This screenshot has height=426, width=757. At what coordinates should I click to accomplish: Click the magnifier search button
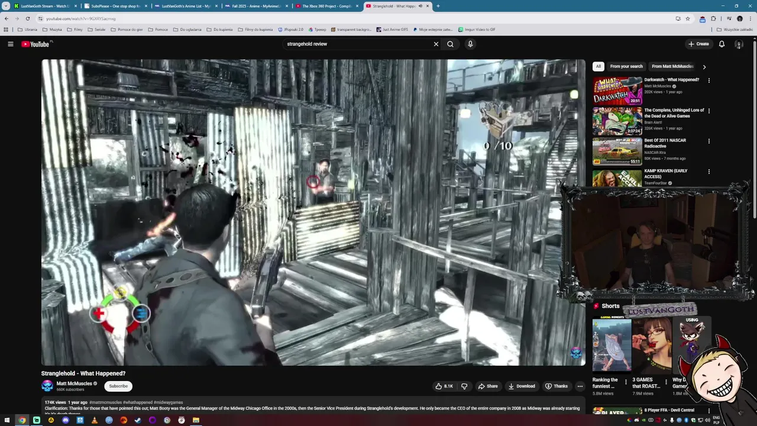point(451,44)
